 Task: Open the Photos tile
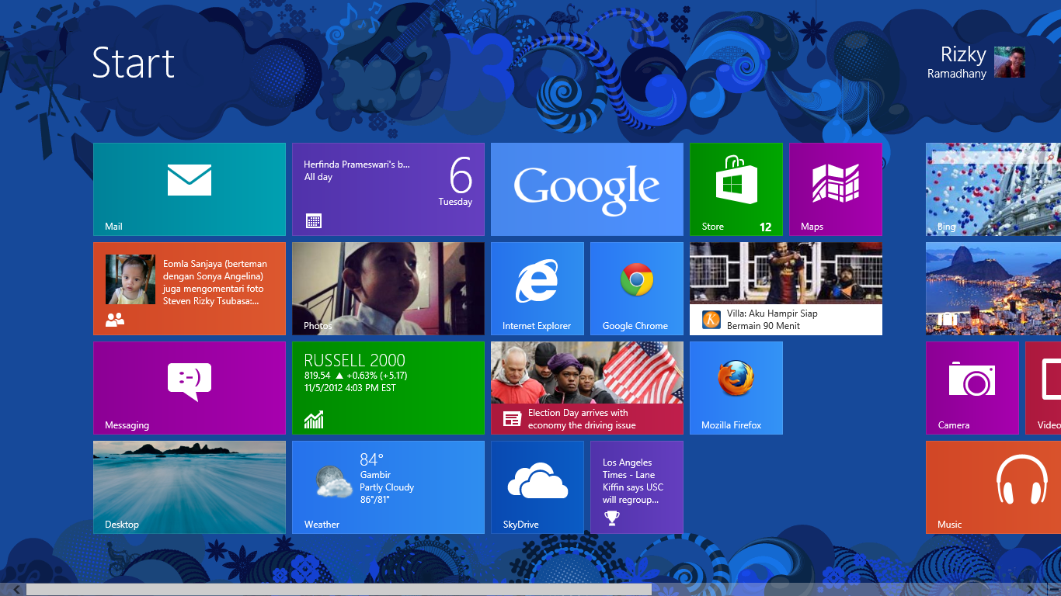click(x=388, y=289)
